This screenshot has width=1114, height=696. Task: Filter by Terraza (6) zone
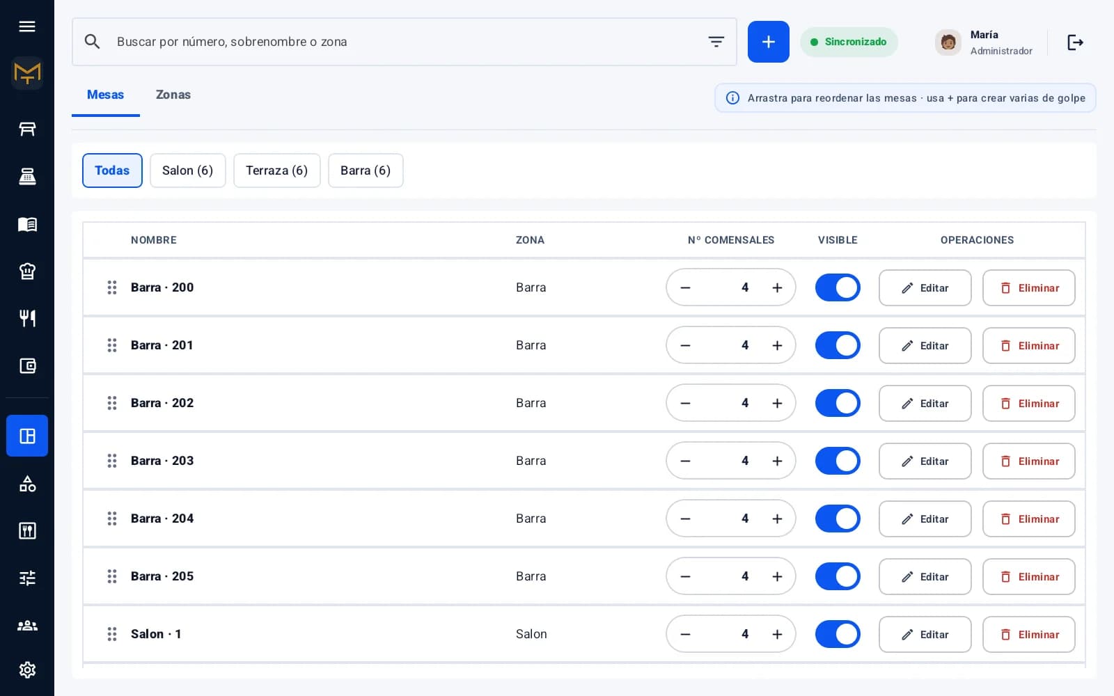click(x=276, y=171)
